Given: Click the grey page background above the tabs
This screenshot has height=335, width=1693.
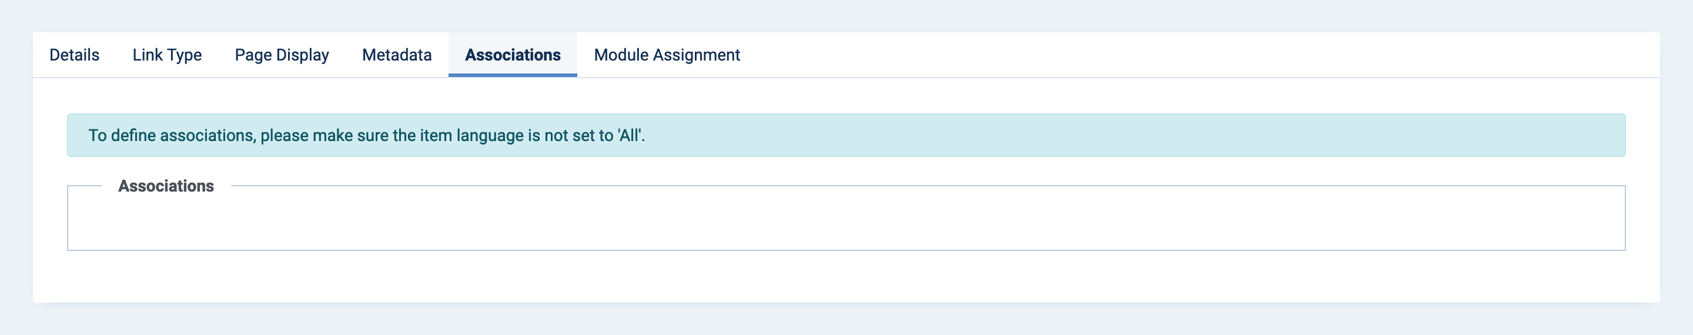Looking at the screenshot, I should (x=845, y=16).
